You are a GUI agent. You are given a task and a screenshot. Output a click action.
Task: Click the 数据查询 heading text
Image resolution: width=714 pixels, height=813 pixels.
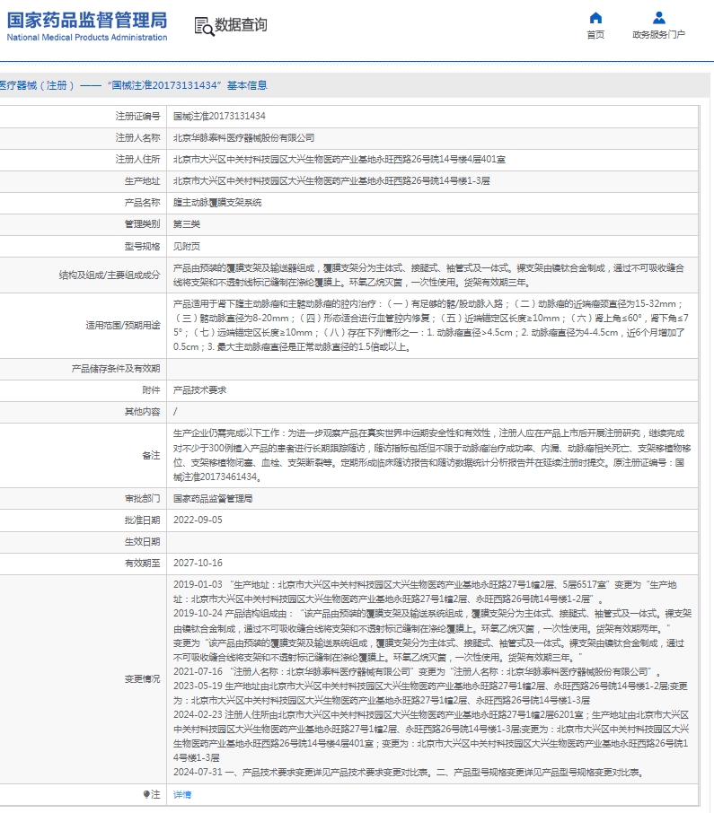[x=241, y=25]
